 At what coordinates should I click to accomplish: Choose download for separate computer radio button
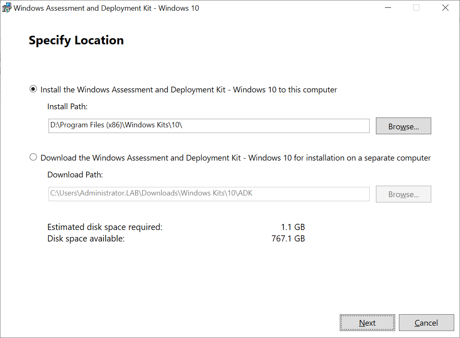click(33, 158)
